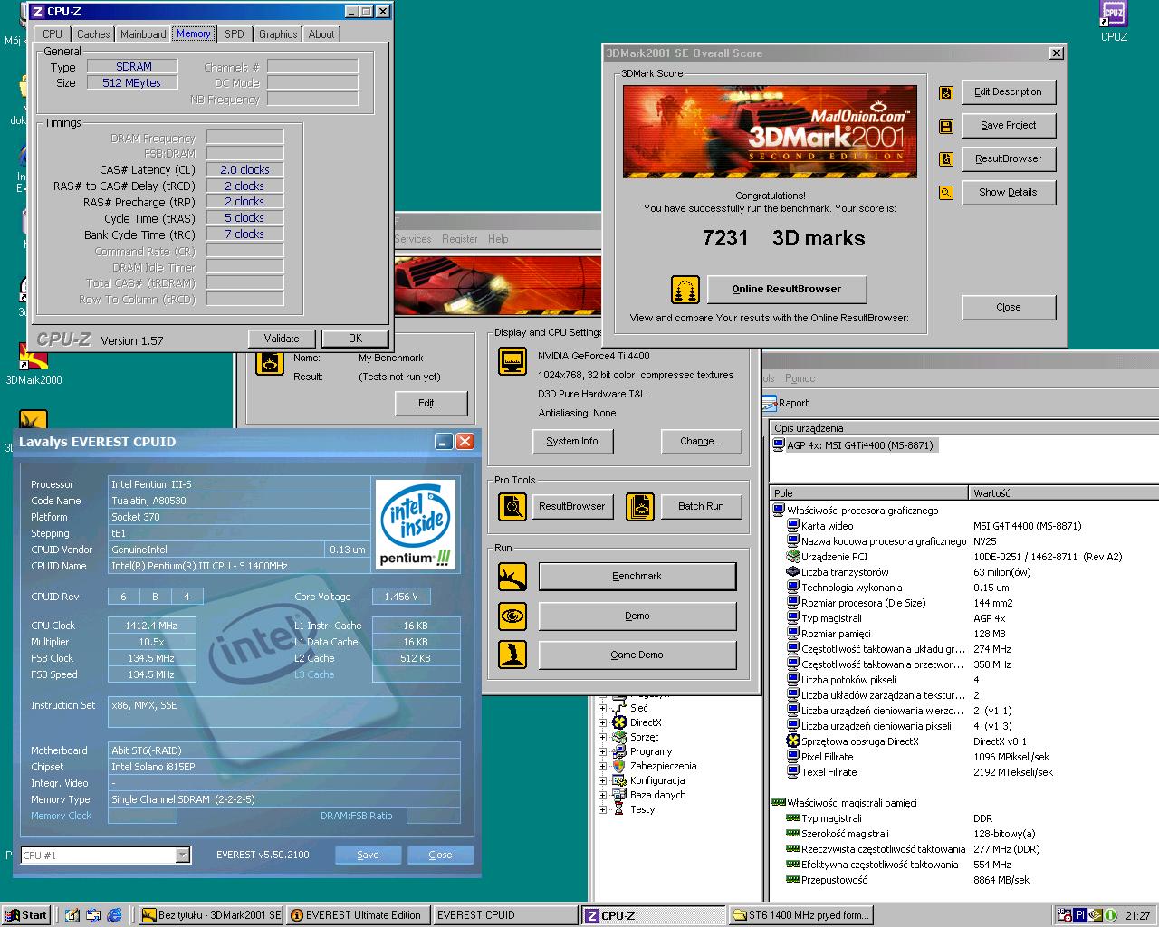Image resolution: width=1159 pixels, height=927 pixels.
Task: Click the Raport icon in EVEREST toolbar
Action: [770, 403]
